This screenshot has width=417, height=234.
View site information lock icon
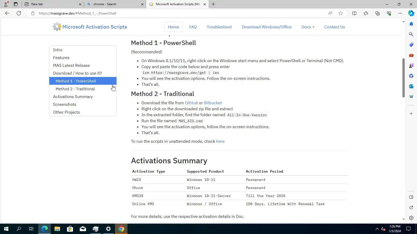coord(33,13)
